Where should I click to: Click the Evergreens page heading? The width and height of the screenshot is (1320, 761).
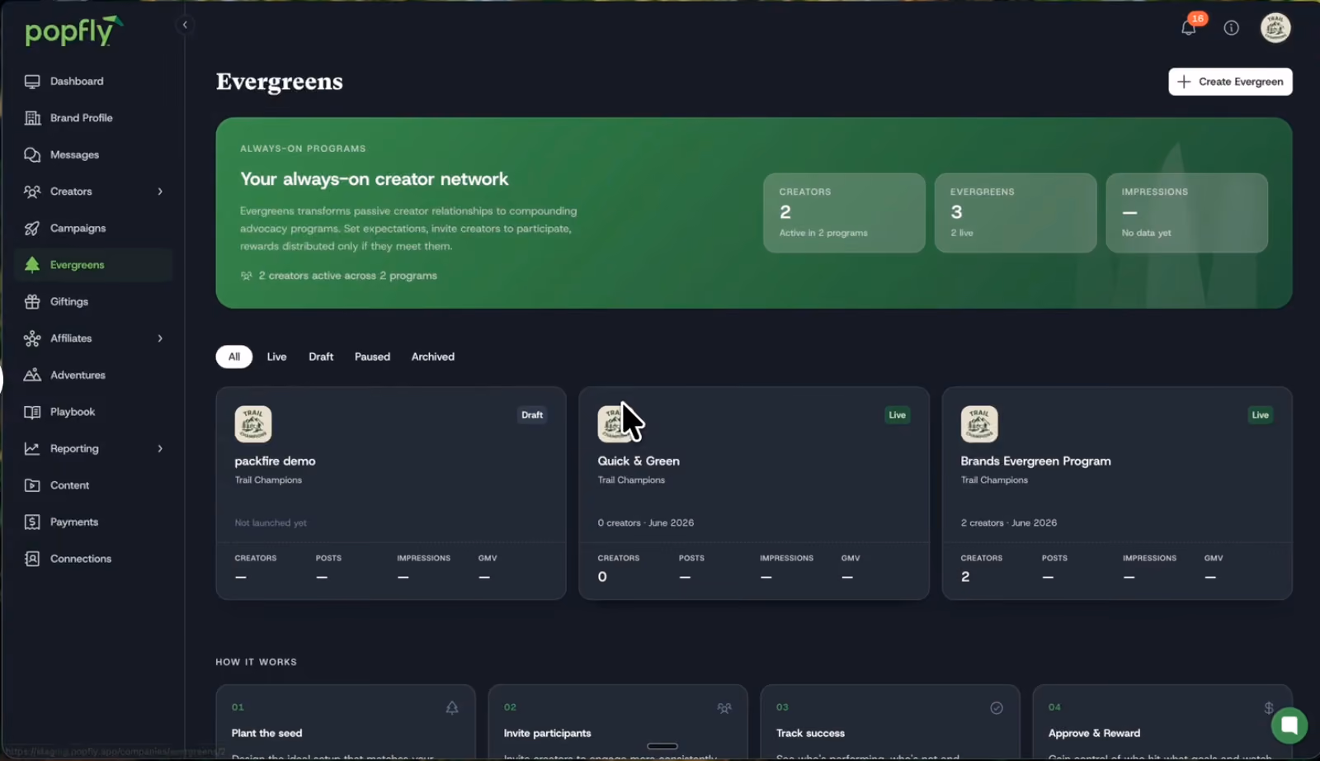(280, 82)
